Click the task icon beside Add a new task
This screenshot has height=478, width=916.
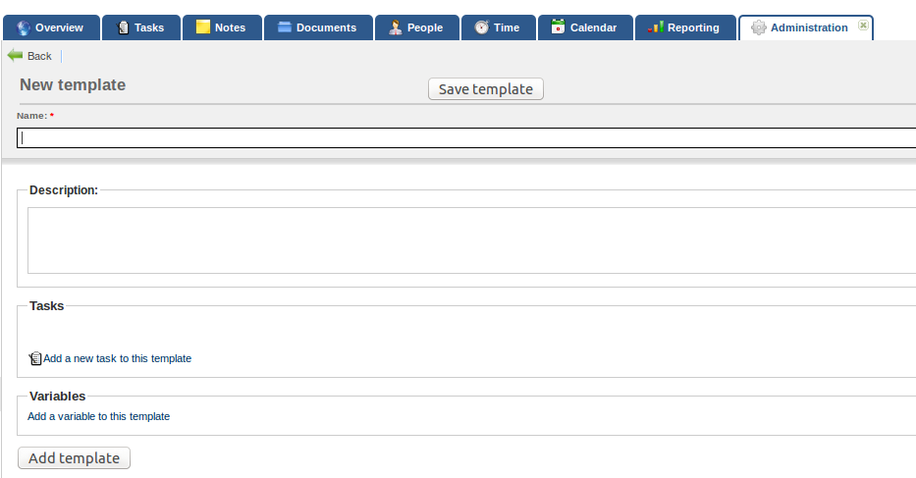[35, 358]
